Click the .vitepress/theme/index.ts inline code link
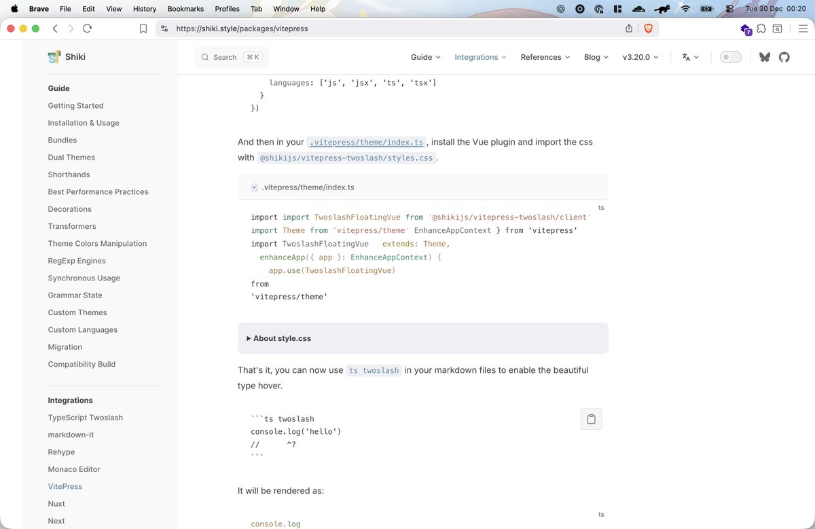This screenshot has width=815, height=529. click(367, 142)
